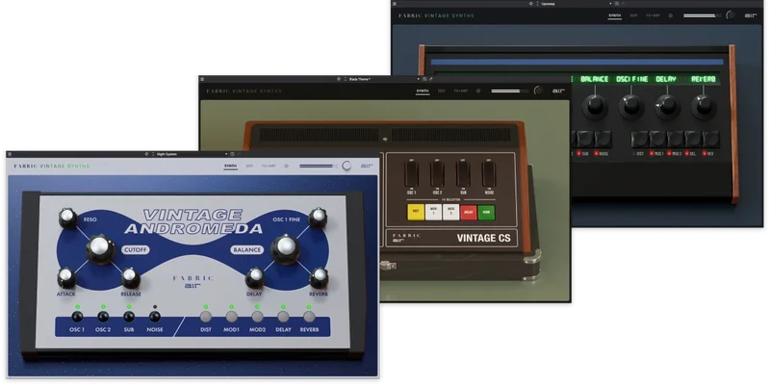Flip OSC 1 rocker switch on Vintage CS
Image resolution: width=770 pixels, height=386 pixels.
coord(412,174)
